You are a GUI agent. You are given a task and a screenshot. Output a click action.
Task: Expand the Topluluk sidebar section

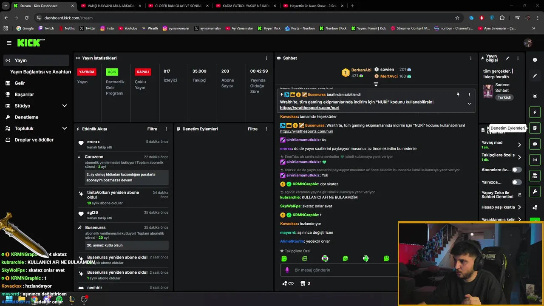[x=65, y=128]
